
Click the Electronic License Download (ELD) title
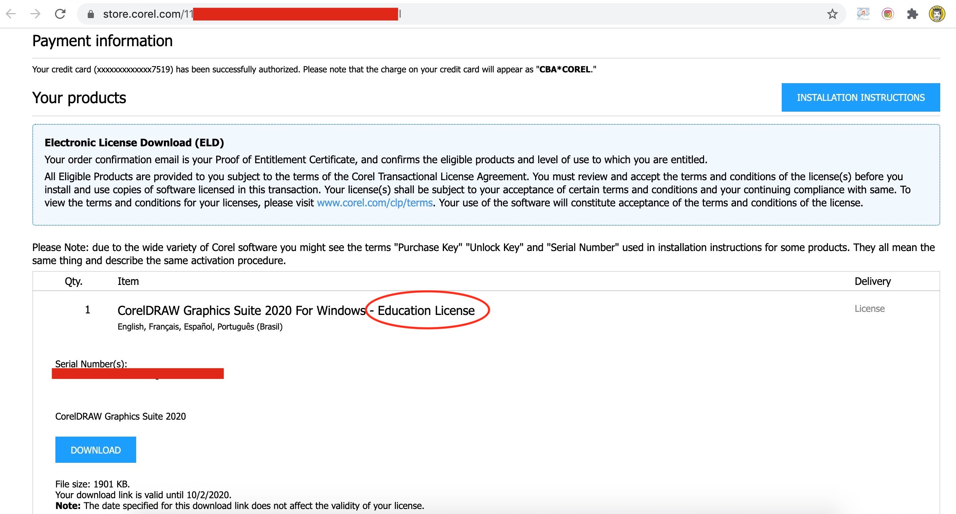[134, 143]
